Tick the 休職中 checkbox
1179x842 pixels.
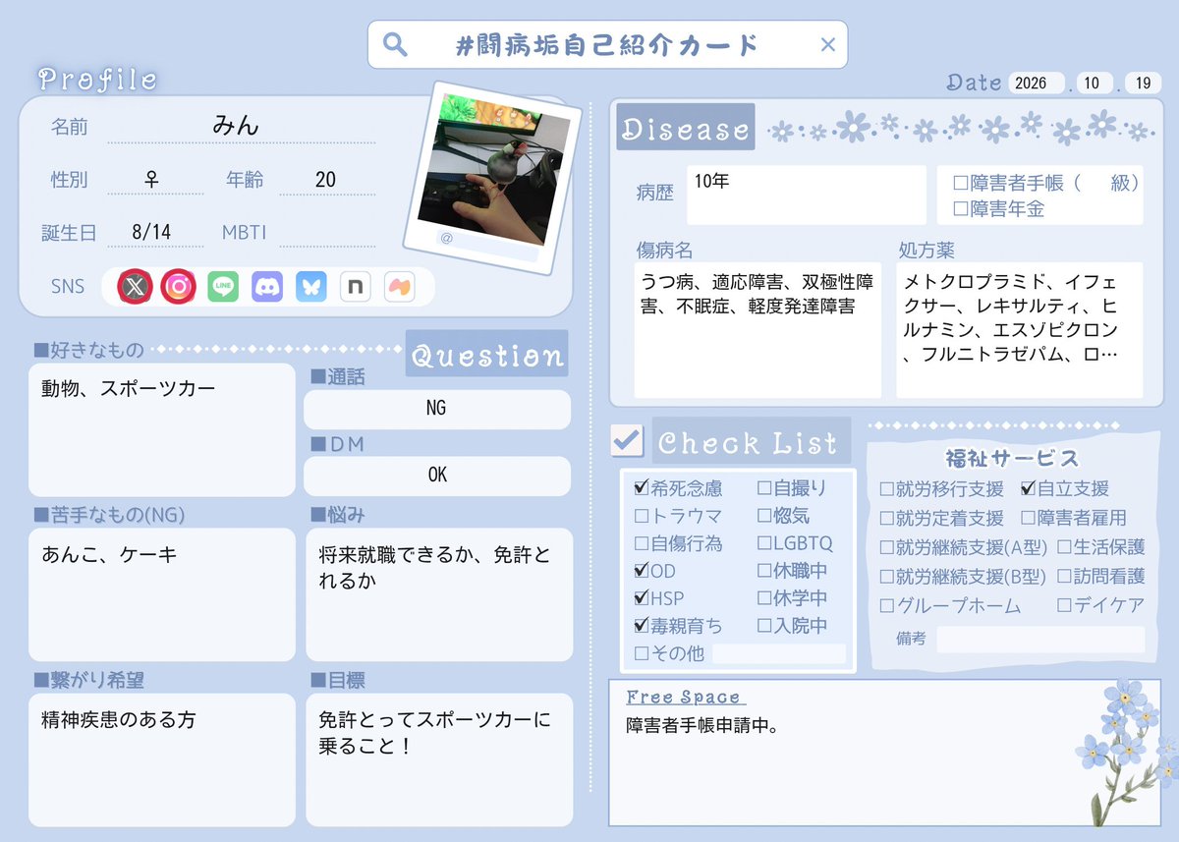[764, 570]
